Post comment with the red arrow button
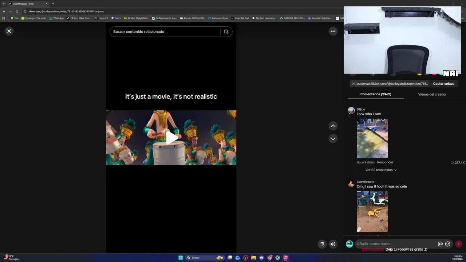Image resolution: width=466 pixels, height=262 pixels. tap(458, 244)
